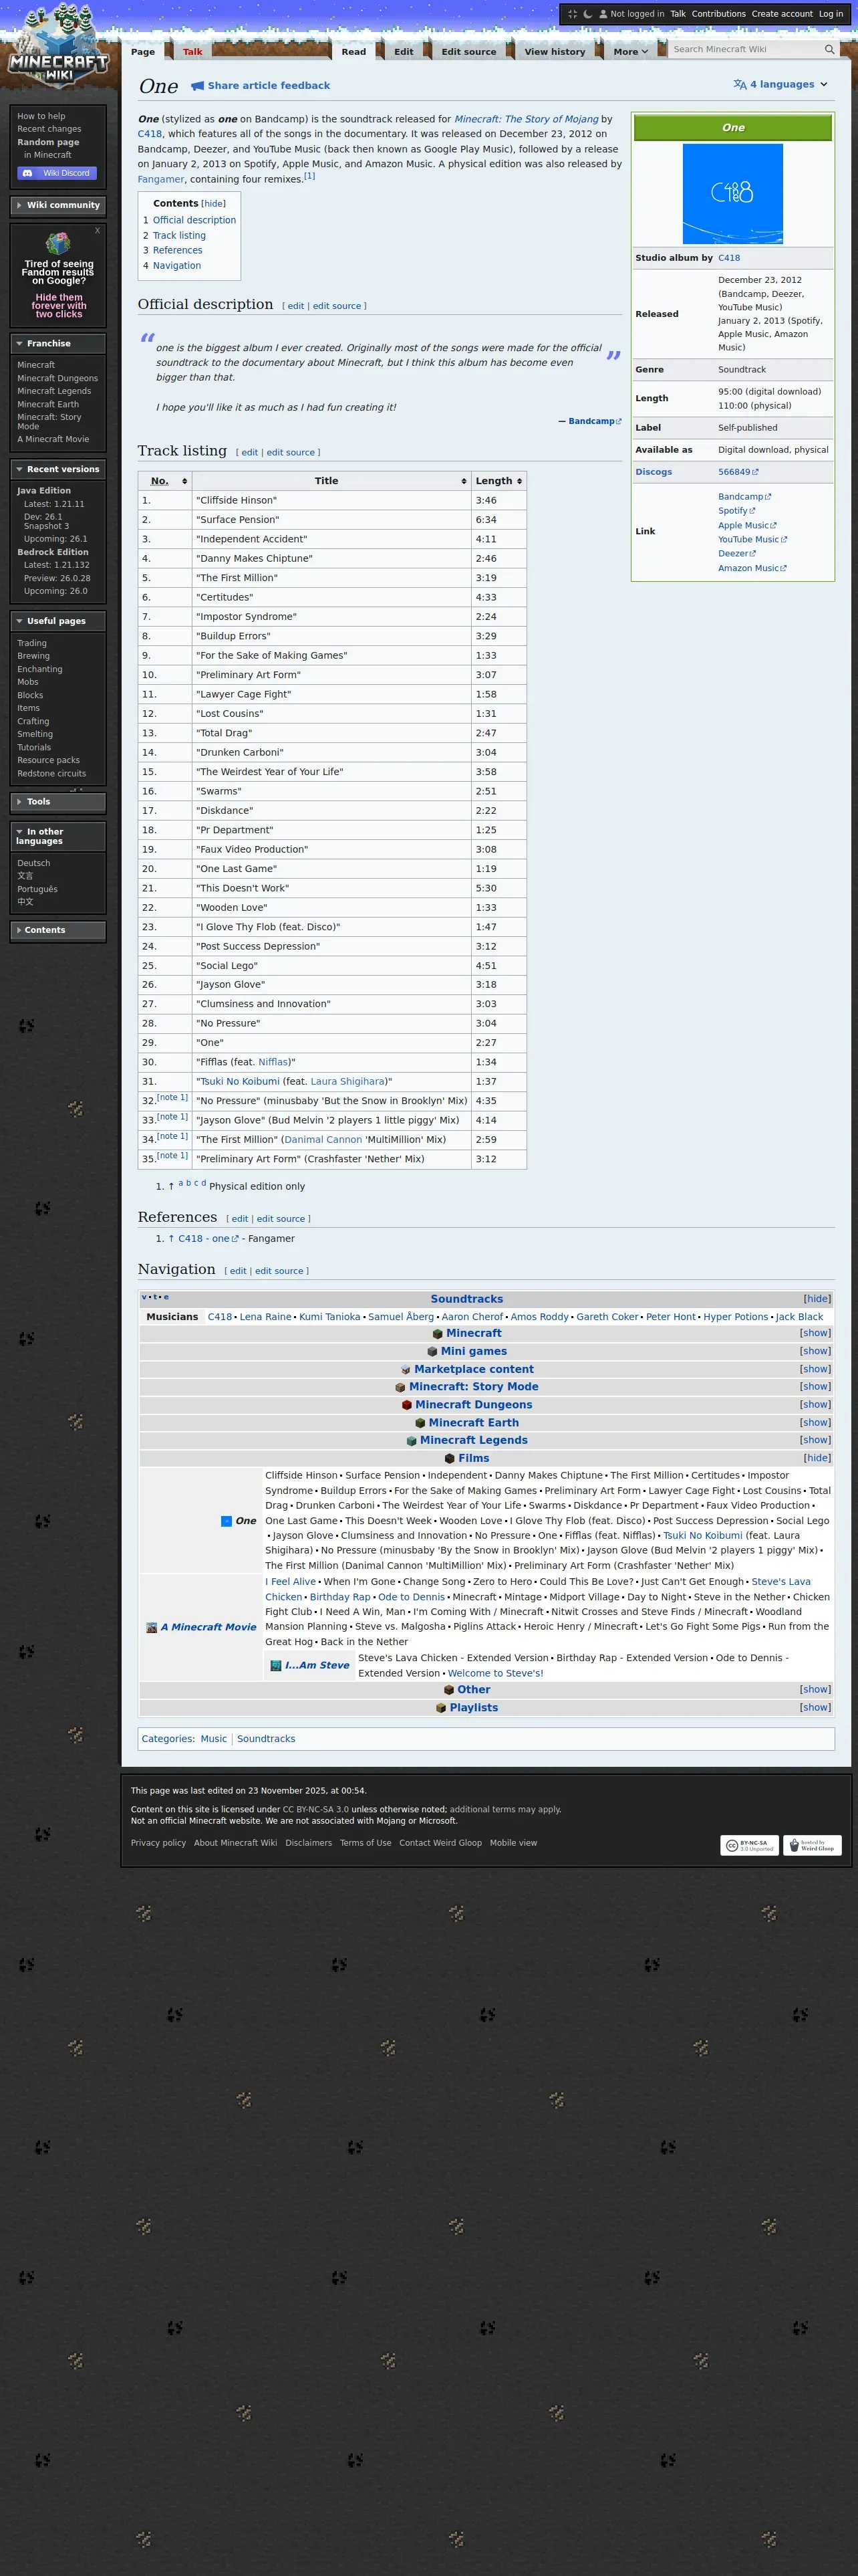Collapse the Franchise sidebar section
Screen dimensions: 858x2576
(x=58, y=344)
